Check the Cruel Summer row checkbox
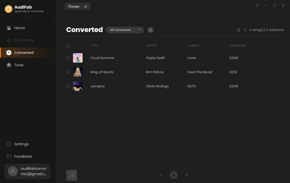Image resolution: width=290 pixels, height=183 pixels. click(x=68, y=58)
